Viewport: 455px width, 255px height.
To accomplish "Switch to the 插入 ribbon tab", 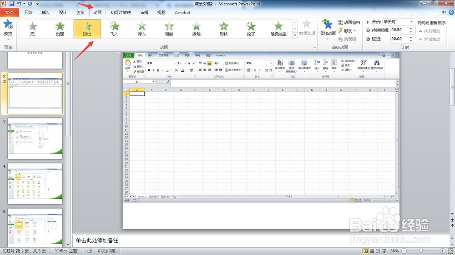I will 45,12.
